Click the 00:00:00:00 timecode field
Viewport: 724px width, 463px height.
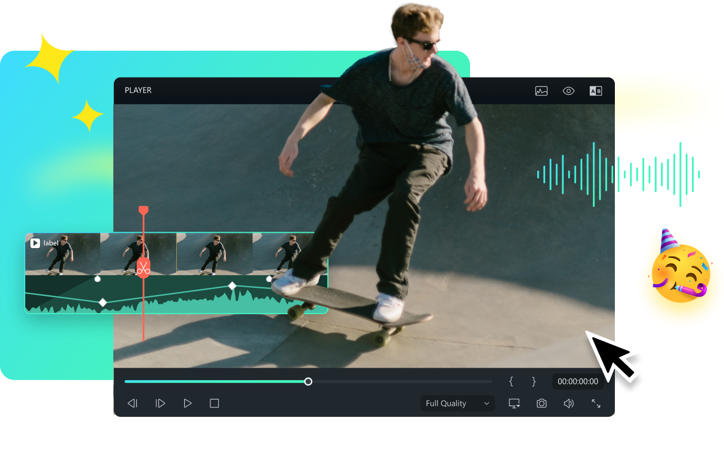[578, 382]
